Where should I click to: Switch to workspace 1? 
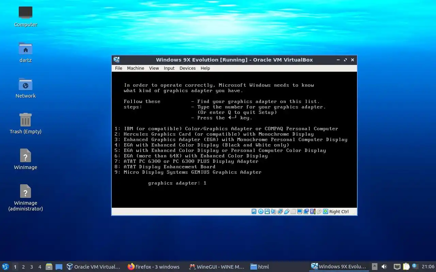pyautogui.click(x=15, y=267)
